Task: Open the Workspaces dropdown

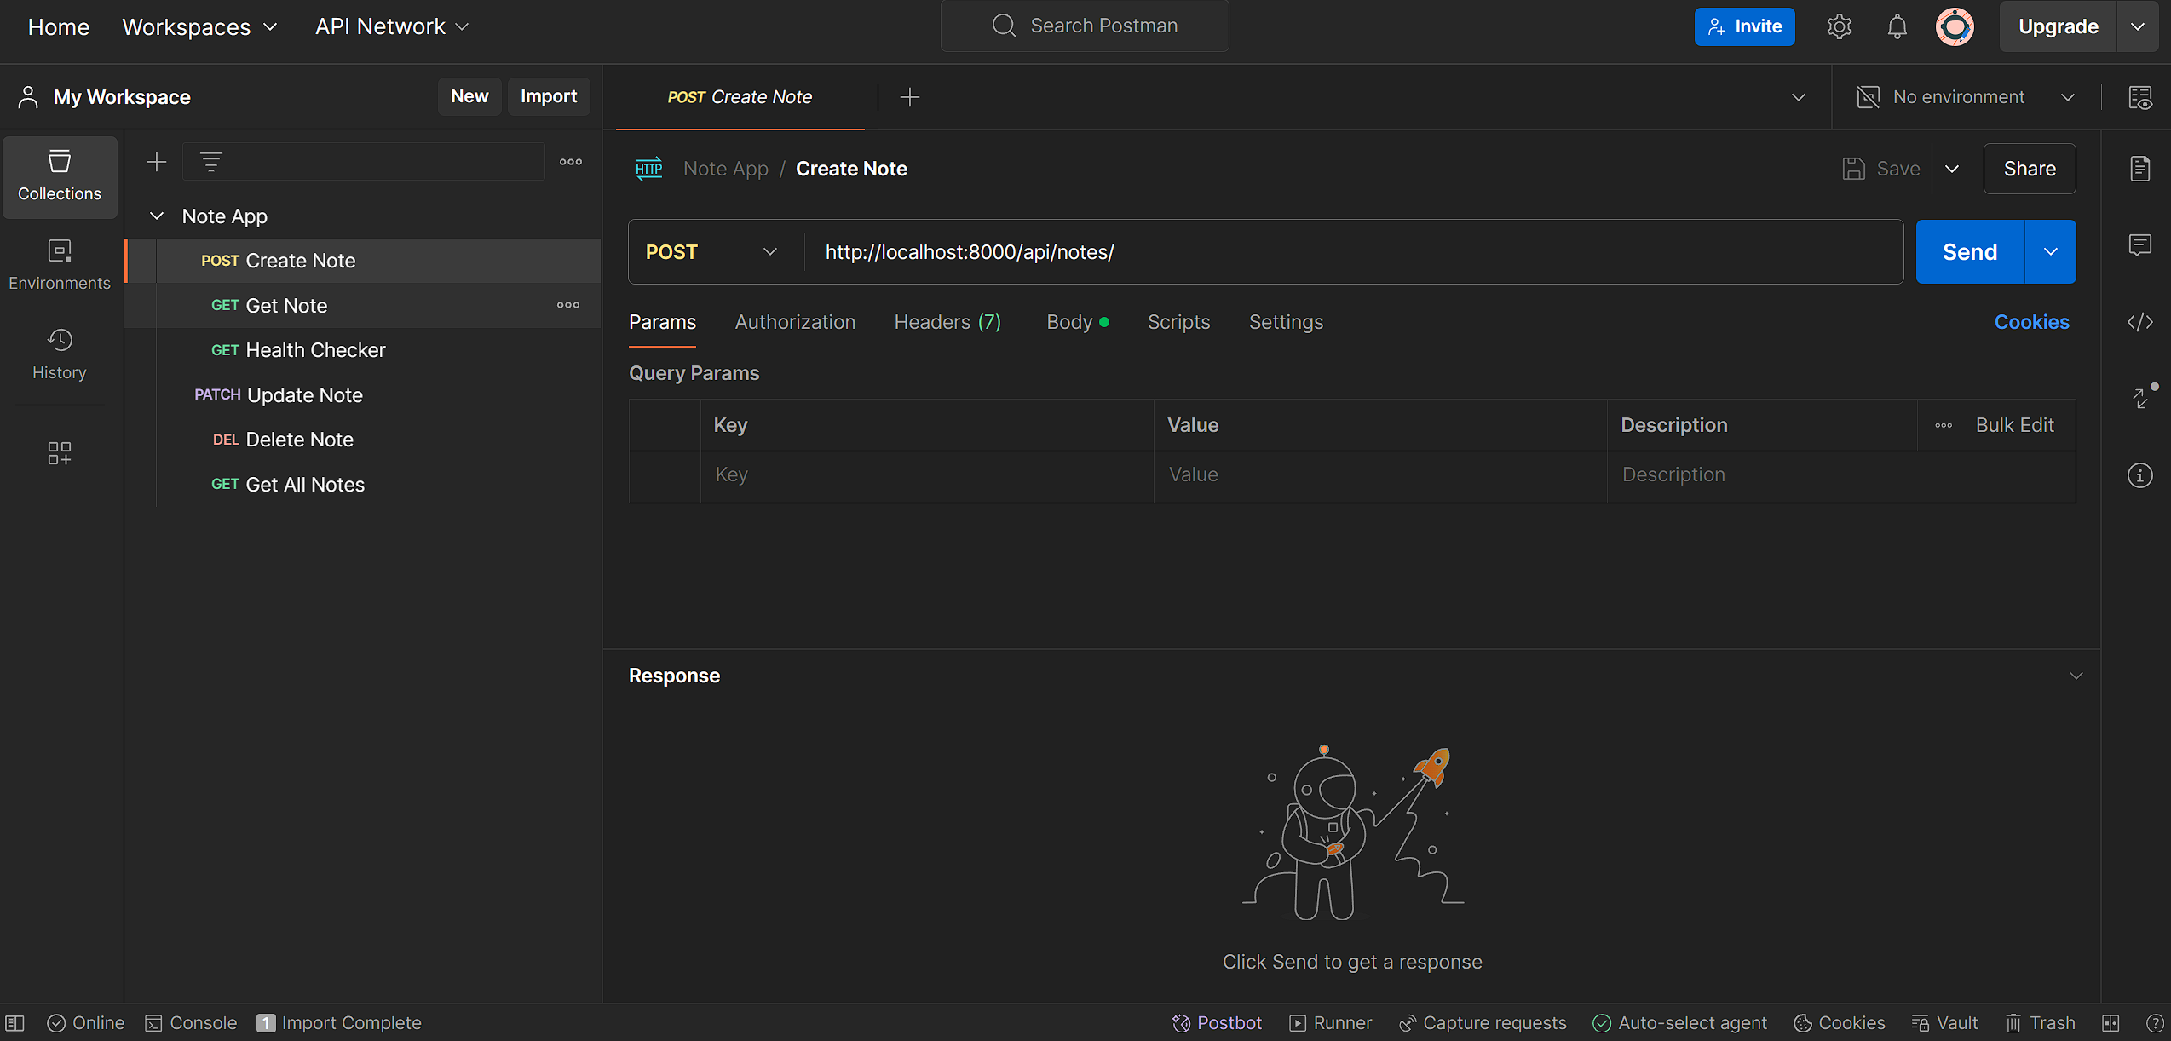Action: [x=199, y=26]
